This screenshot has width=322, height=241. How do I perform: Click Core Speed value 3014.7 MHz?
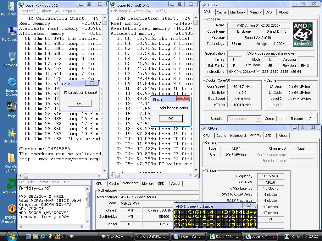[242, 87]
